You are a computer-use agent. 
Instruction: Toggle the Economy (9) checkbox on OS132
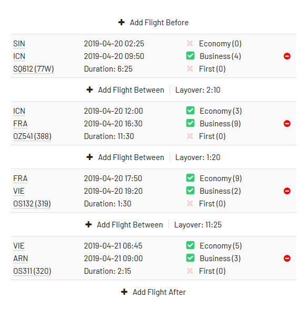[x=190, y=178]
